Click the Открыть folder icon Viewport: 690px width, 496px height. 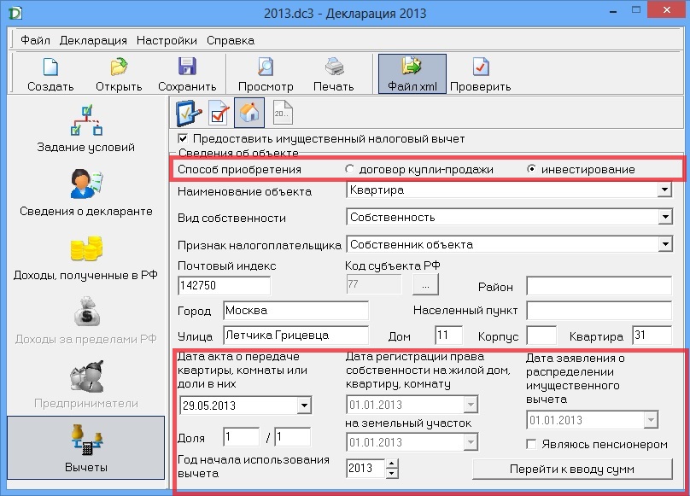(x=119, y=67)
